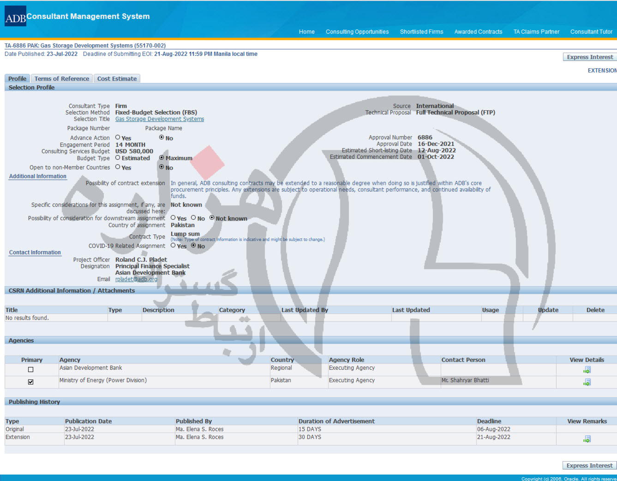Image resolution: width=617 pixels, height=481 pixels.
Task: Click the ADB logo in header
Action: point(15,16)
